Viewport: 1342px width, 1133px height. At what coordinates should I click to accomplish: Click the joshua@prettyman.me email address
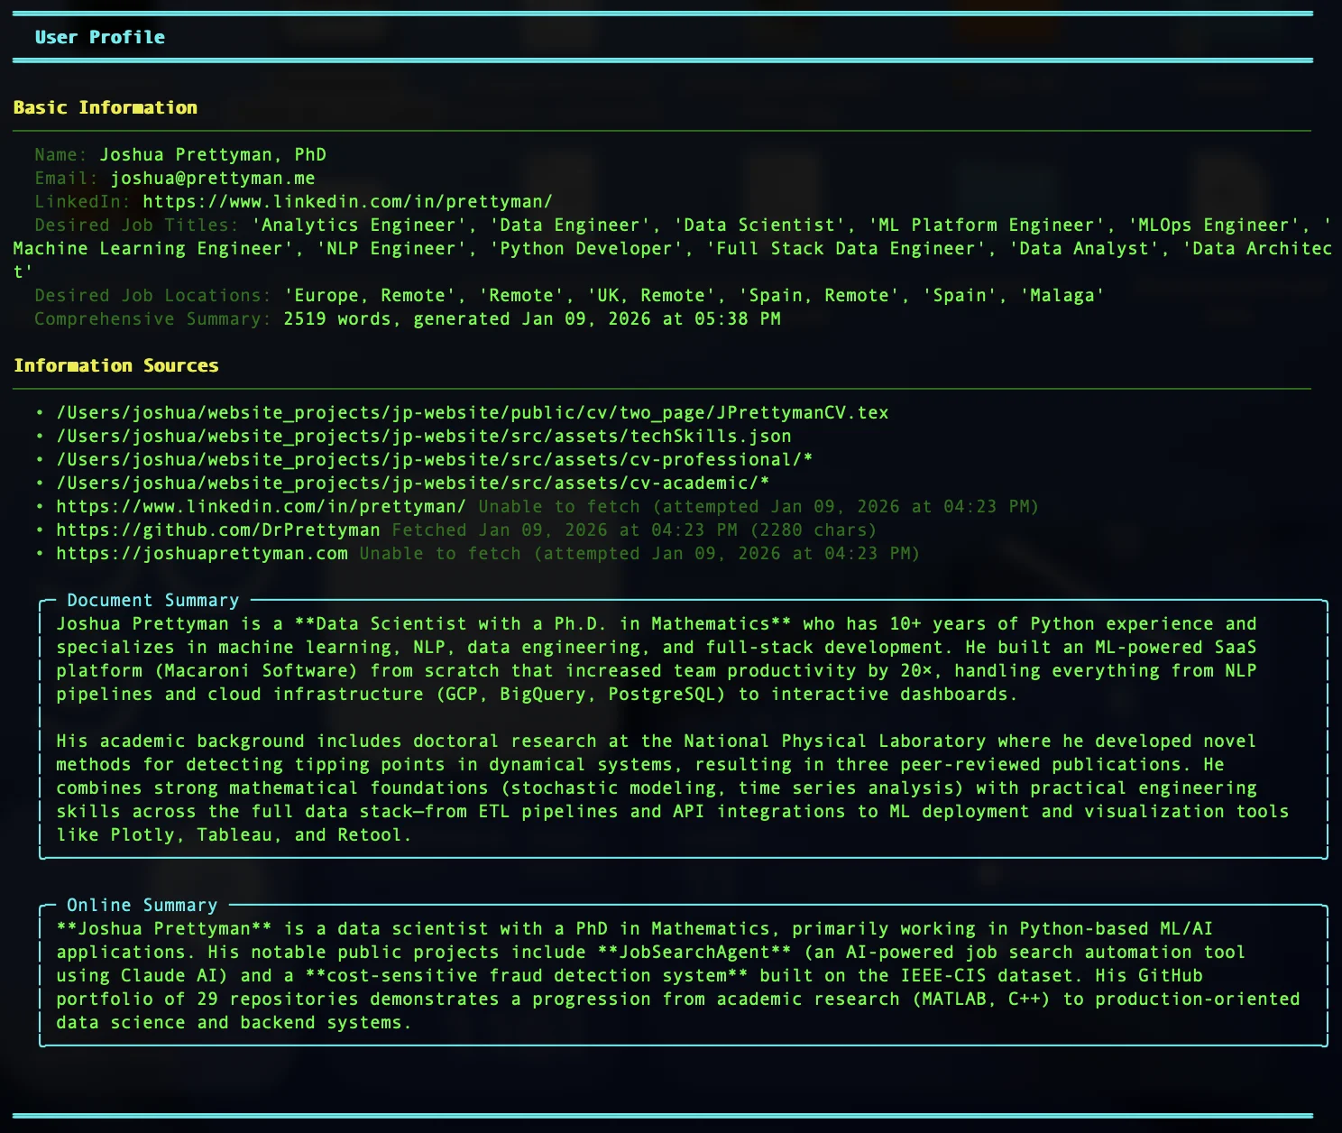tap(213, 179)
